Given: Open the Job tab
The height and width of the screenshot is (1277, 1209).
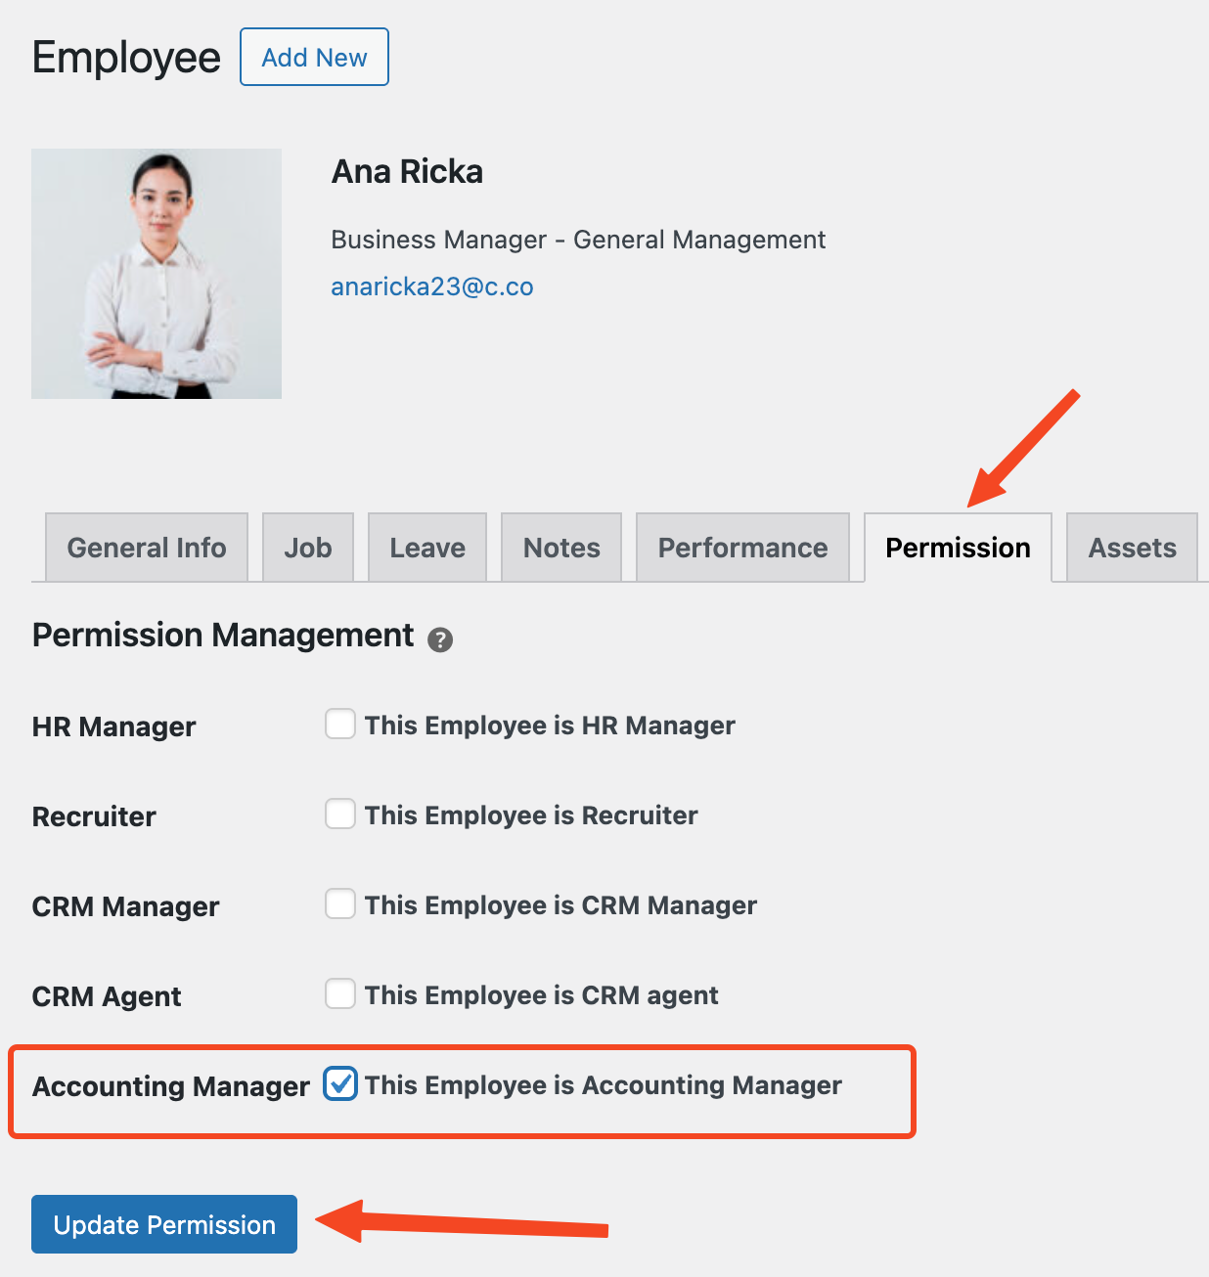Looking at the screenshot, I should tap(308, 548).
